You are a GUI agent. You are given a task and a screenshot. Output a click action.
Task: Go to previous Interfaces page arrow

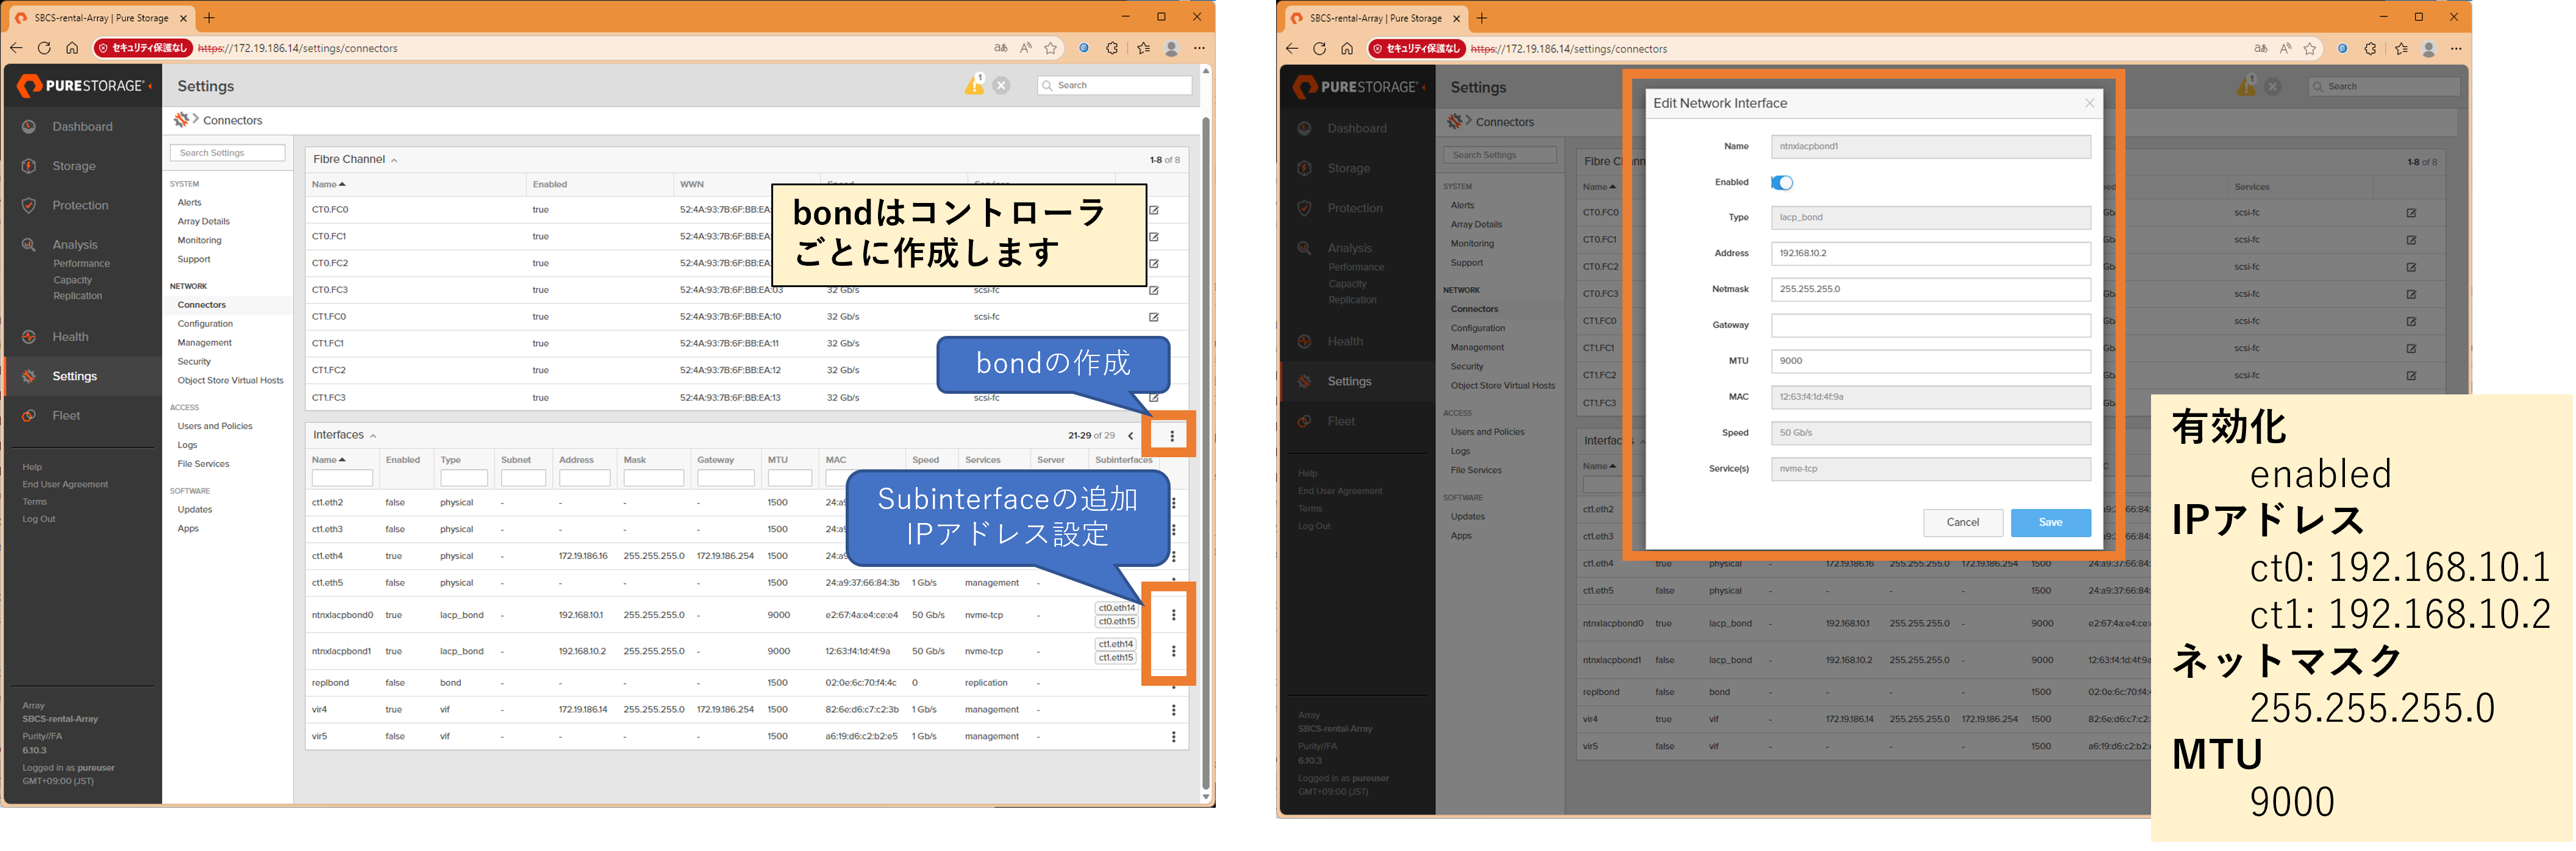point(1131,436)
